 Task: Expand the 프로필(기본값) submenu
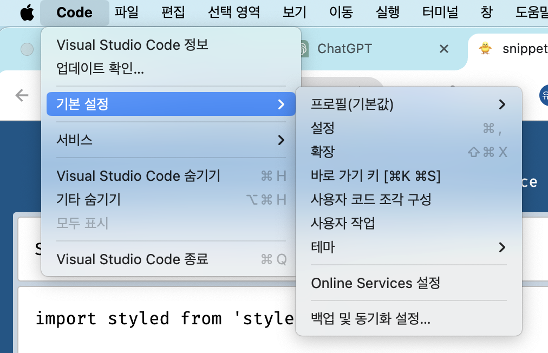408,104
